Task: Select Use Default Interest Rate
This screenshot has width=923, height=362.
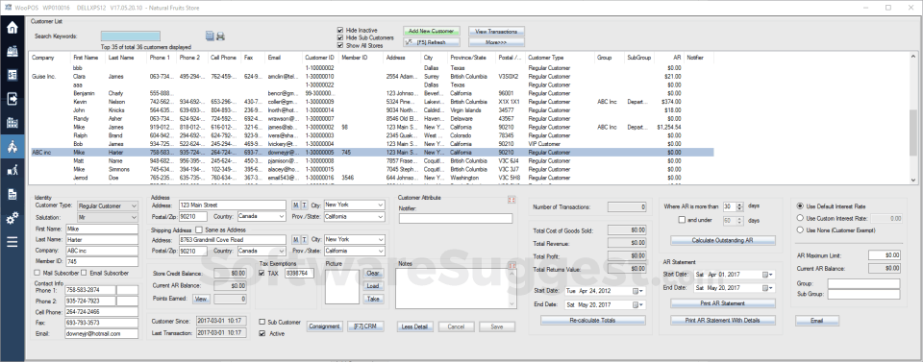Action: point(800,206)
